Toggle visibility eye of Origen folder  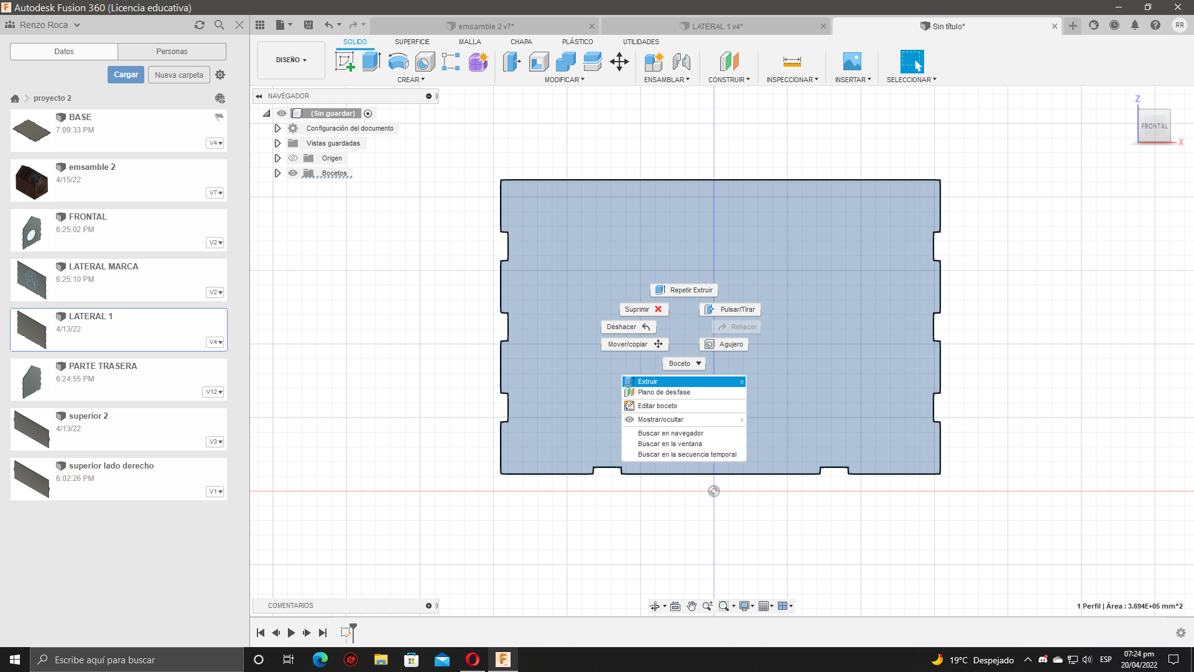pos(293,158)
